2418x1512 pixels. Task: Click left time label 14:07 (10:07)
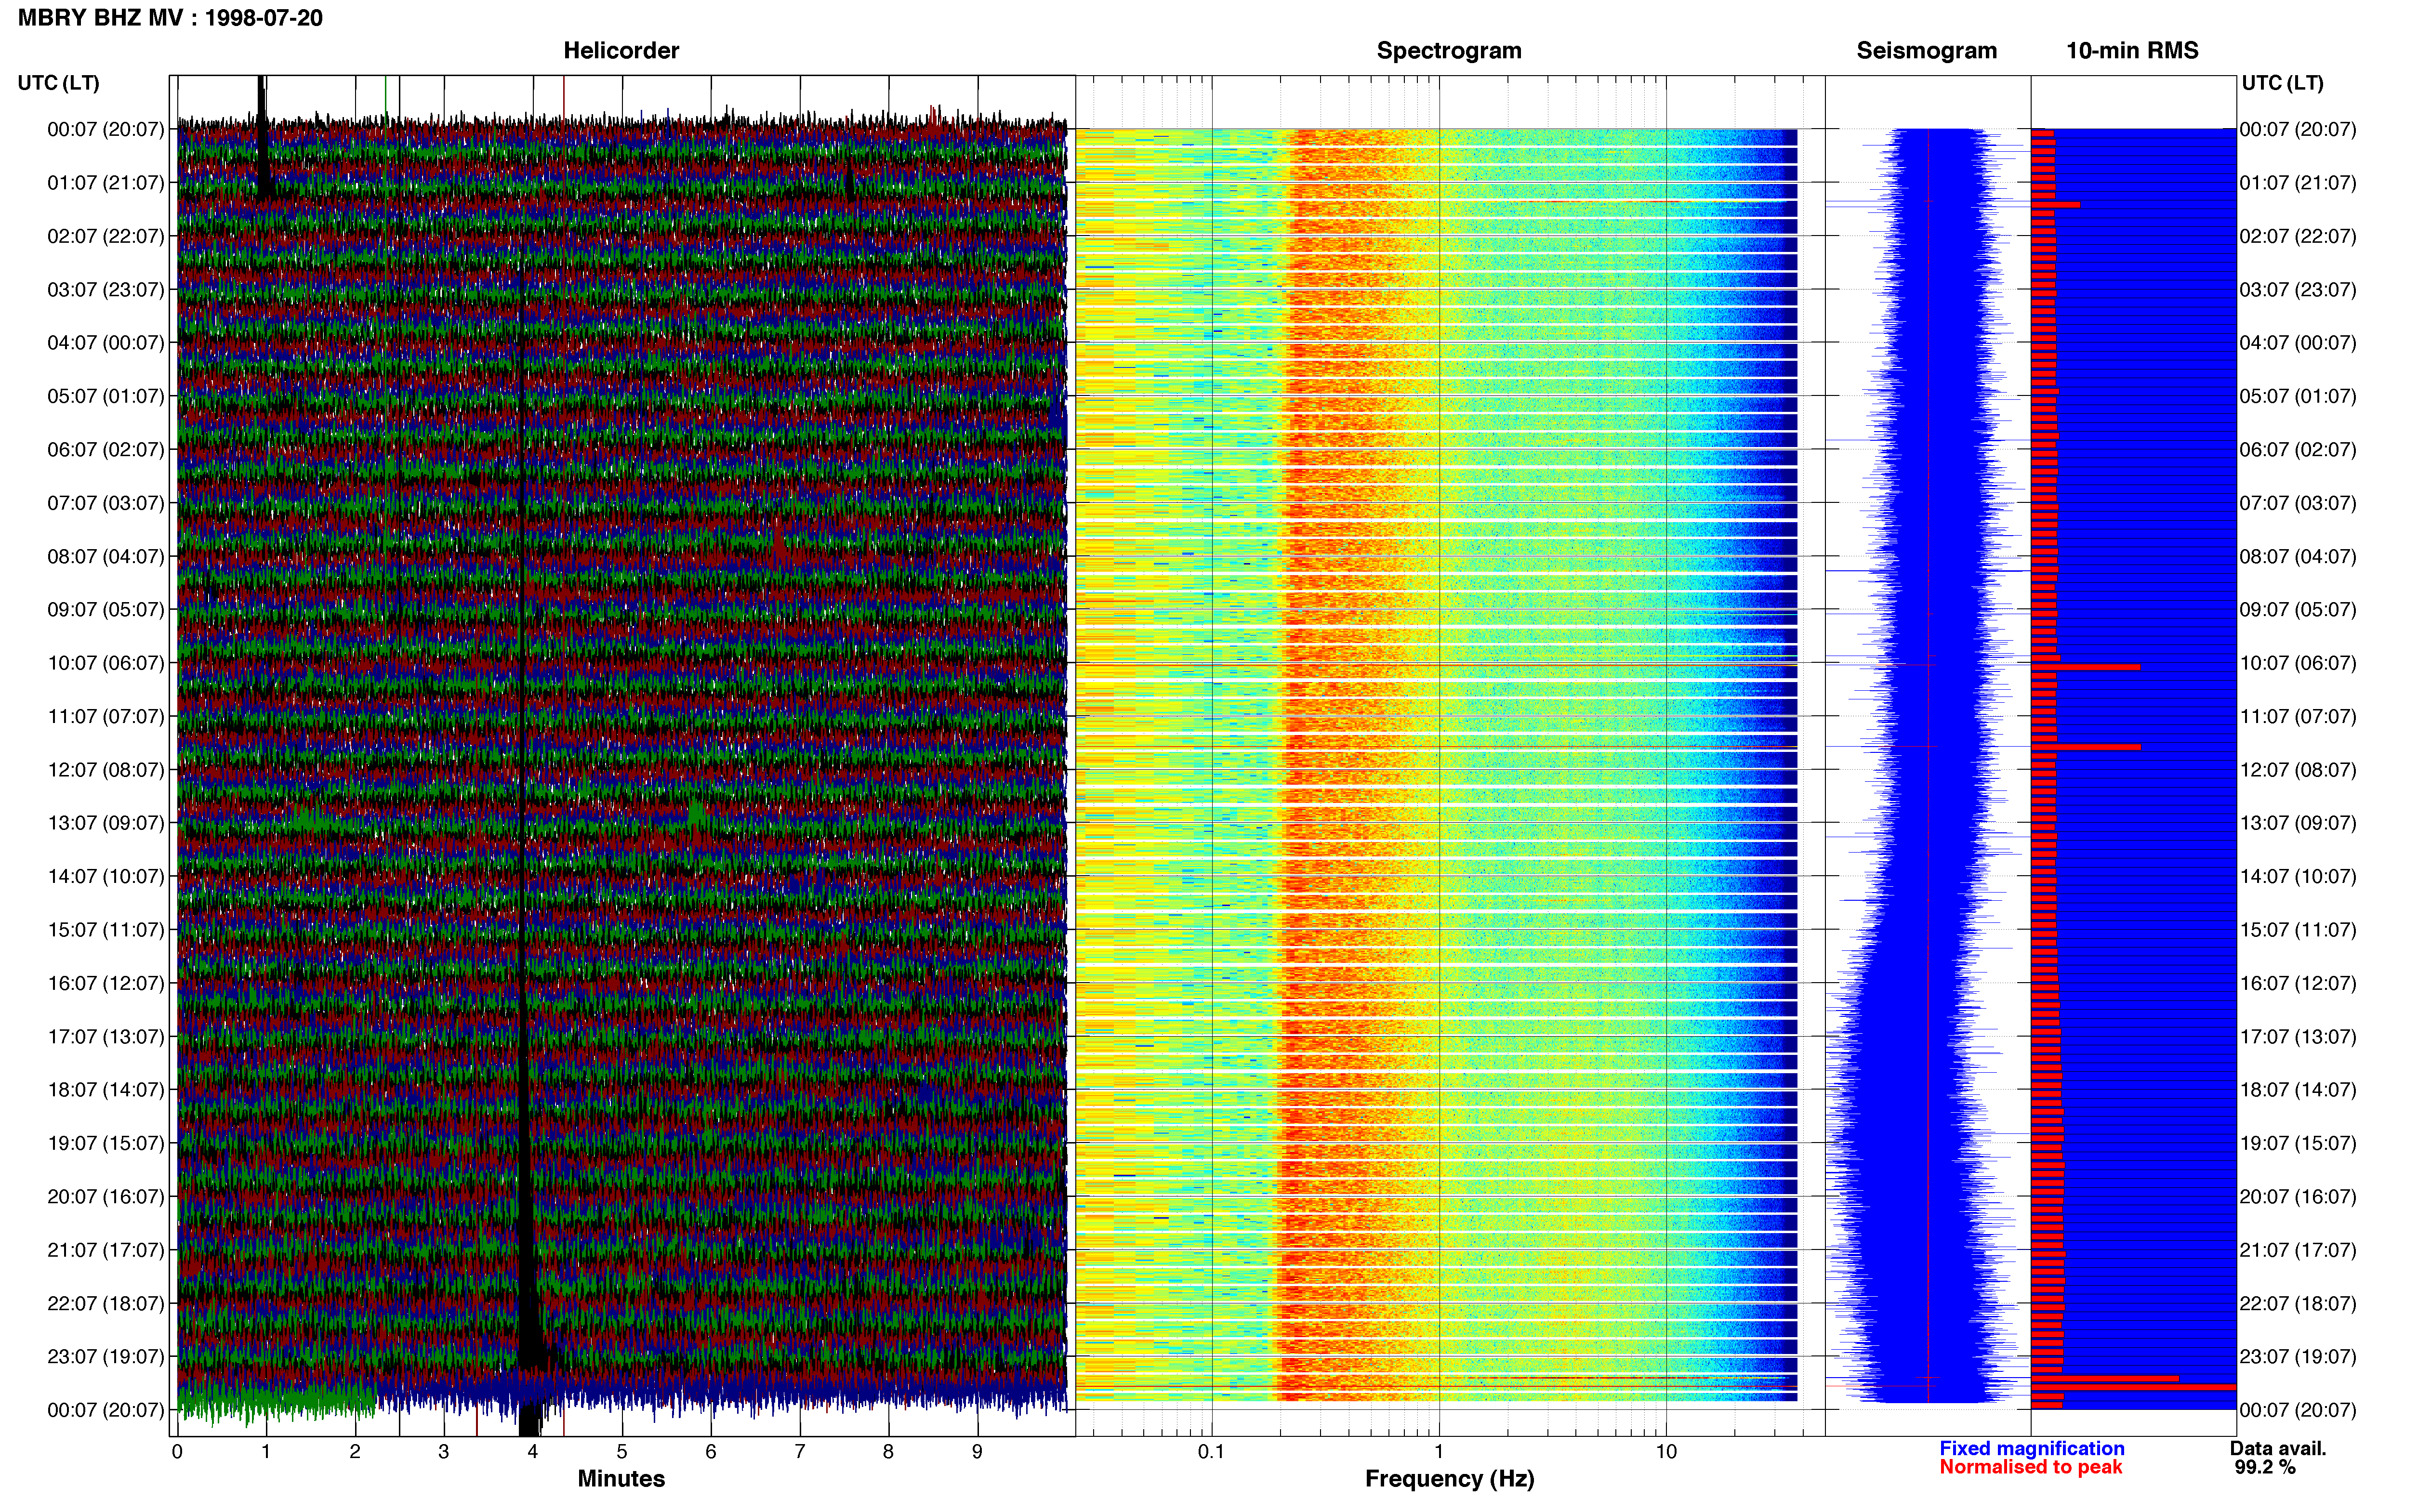[x=105, y=876]
